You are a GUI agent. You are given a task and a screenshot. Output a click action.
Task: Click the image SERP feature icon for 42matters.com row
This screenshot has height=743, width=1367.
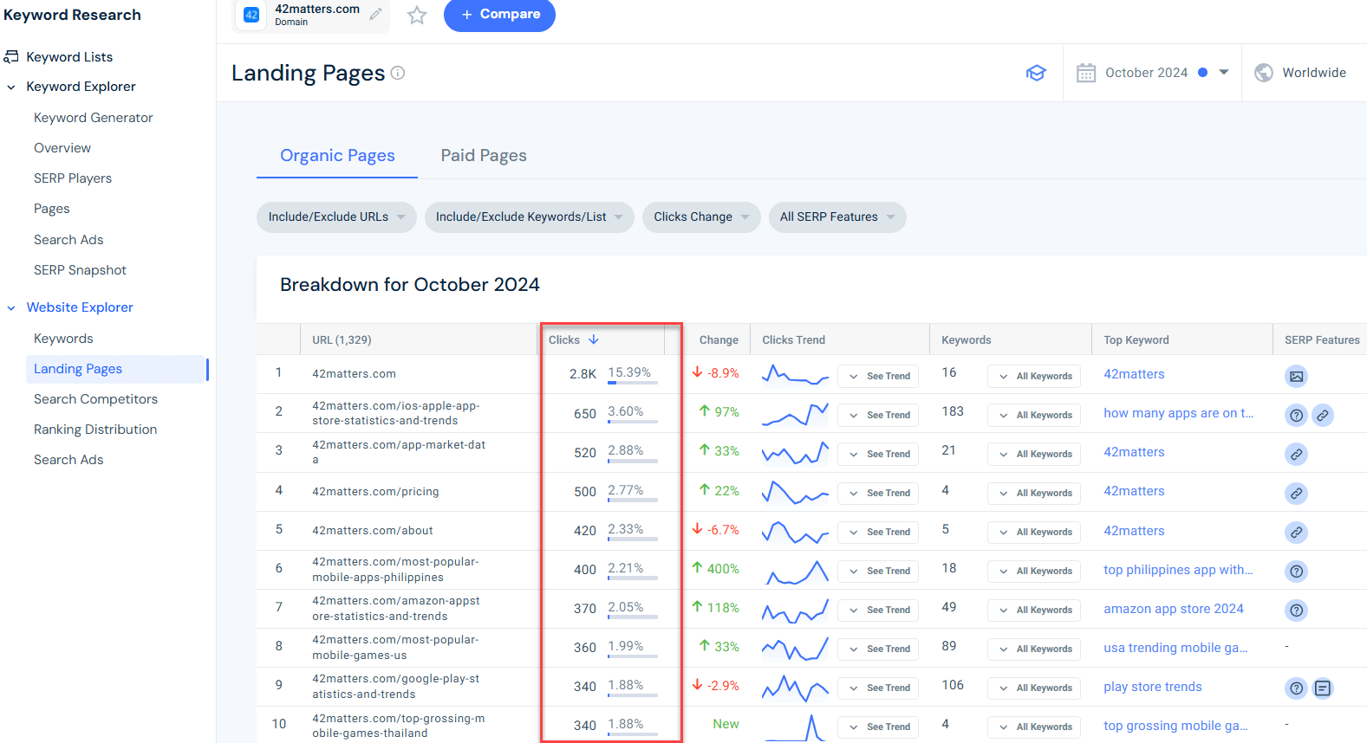[x=1296, y=376]
